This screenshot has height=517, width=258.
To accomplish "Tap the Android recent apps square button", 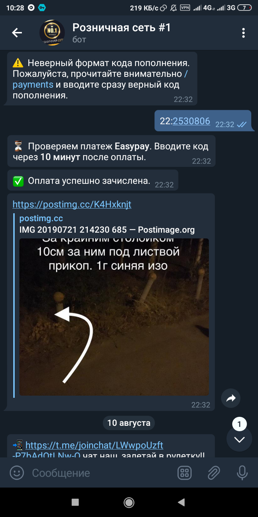I will point(75,502).
